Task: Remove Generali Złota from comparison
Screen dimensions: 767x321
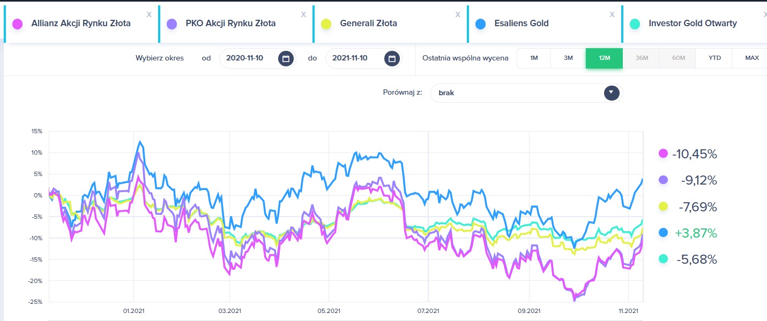Action: [458, 14]
